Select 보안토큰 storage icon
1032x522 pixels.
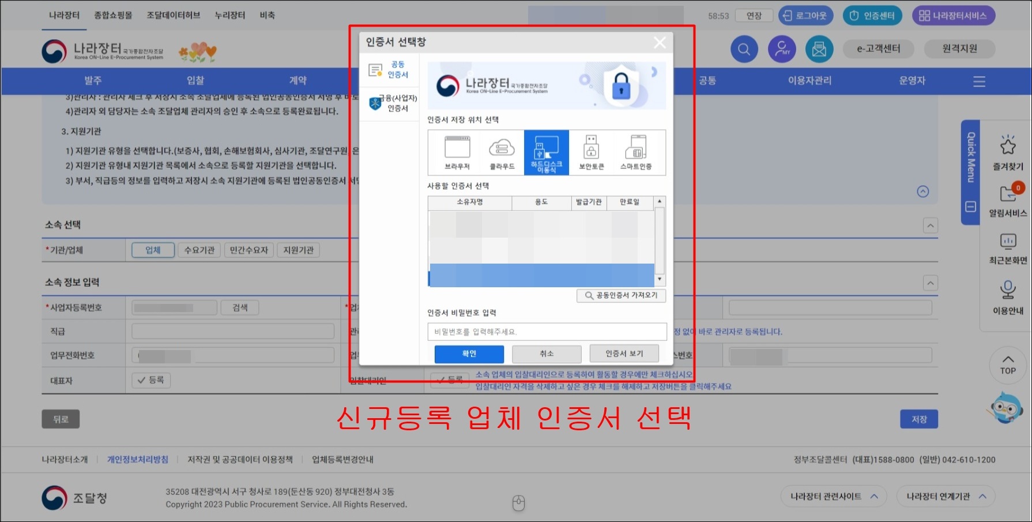tap(591, 152)
